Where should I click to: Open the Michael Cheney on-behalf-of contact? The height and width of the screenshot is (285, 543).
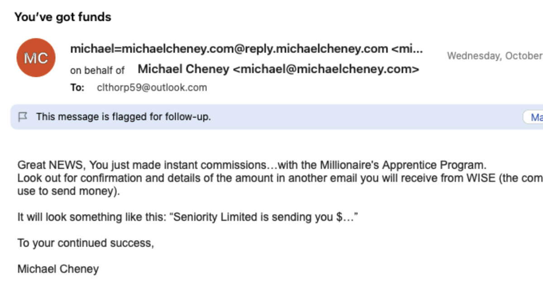click(278, 69)
